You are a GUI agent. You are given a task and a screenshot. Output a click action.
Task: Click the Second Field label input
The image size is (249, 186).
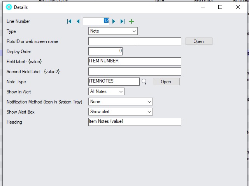135,71
